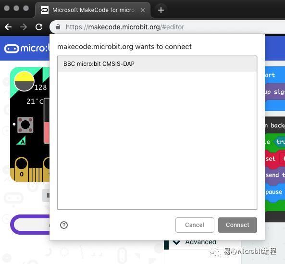Open the help icon in the dialog
This screenshot has height=264, width=285.
[x=64, y=225]
